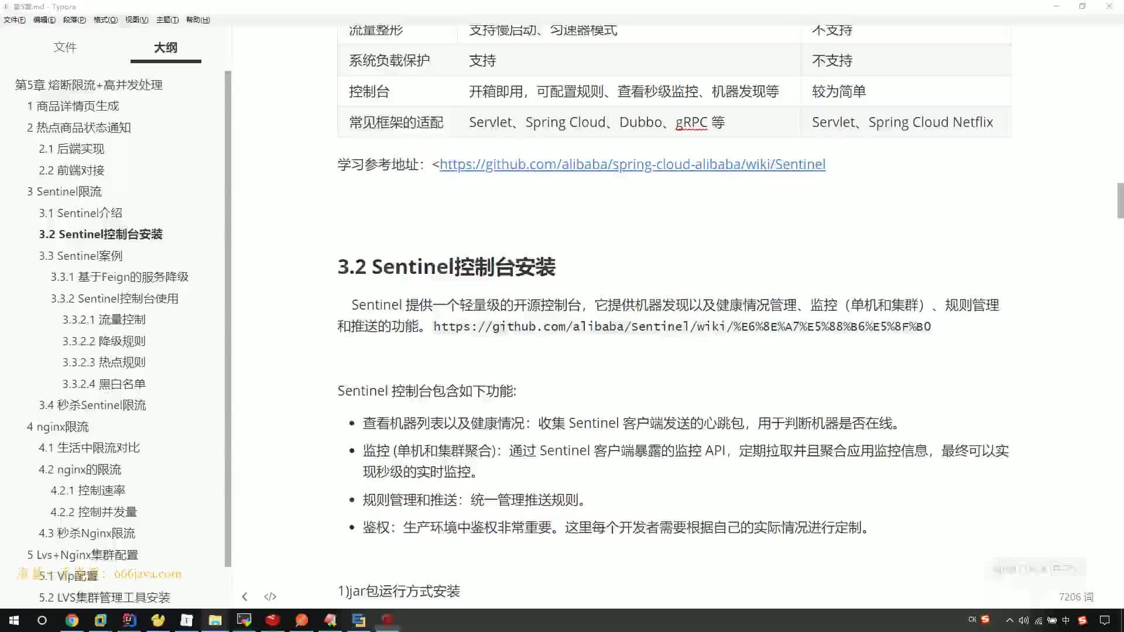Jump to 3.3.2.1 流量控制
Screen dimensions: 1124x632
pyautogui.click(x=104, y=320)
